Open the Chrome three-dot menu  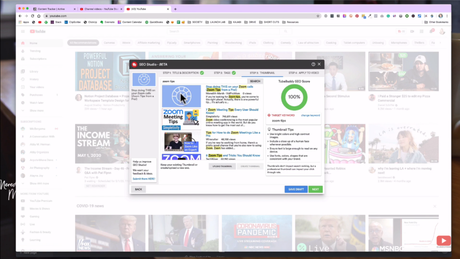(x=447, y=16)
